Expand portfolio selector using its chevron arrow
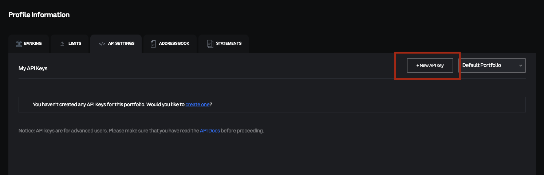Viewport: 544px width, 175px height. point(520,65)
